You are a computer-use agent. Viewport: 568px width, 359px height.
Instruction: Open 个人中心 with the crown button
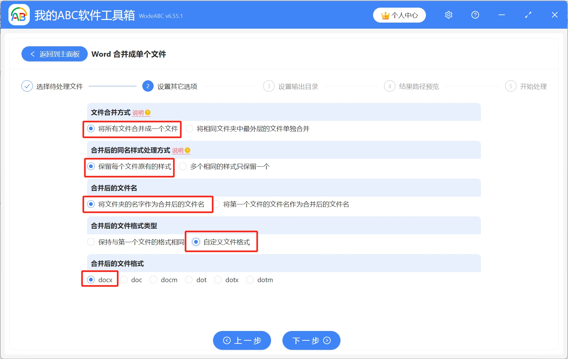399,15
